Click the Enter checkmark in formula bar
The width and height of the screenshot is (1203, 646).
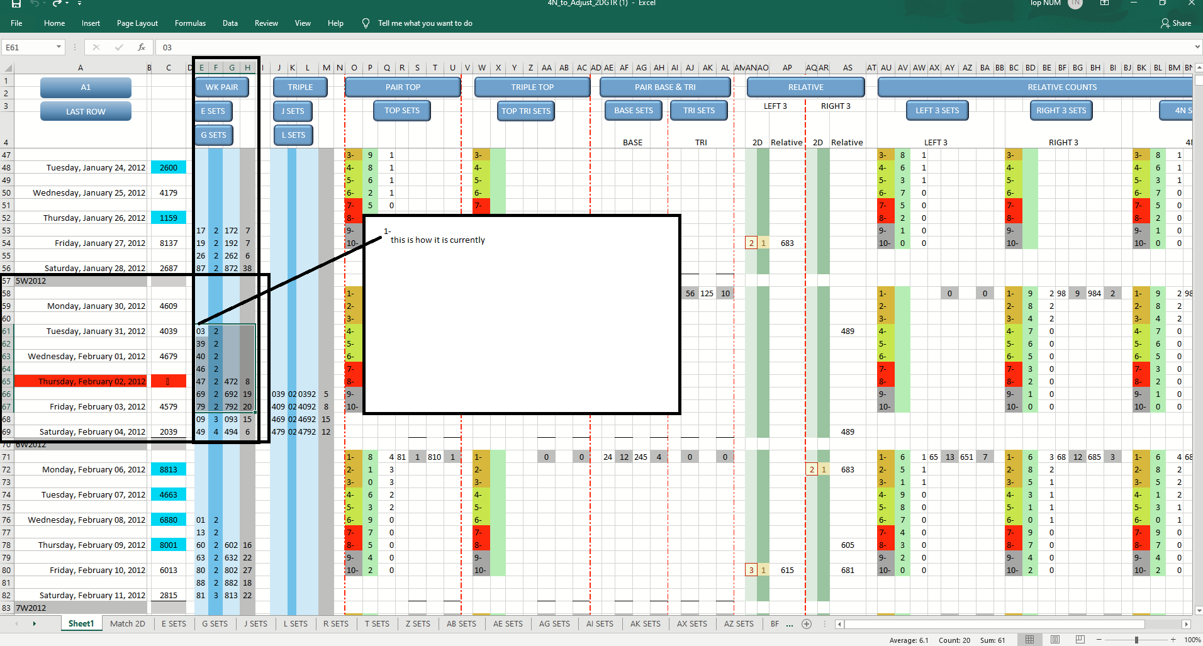(119, 47)
